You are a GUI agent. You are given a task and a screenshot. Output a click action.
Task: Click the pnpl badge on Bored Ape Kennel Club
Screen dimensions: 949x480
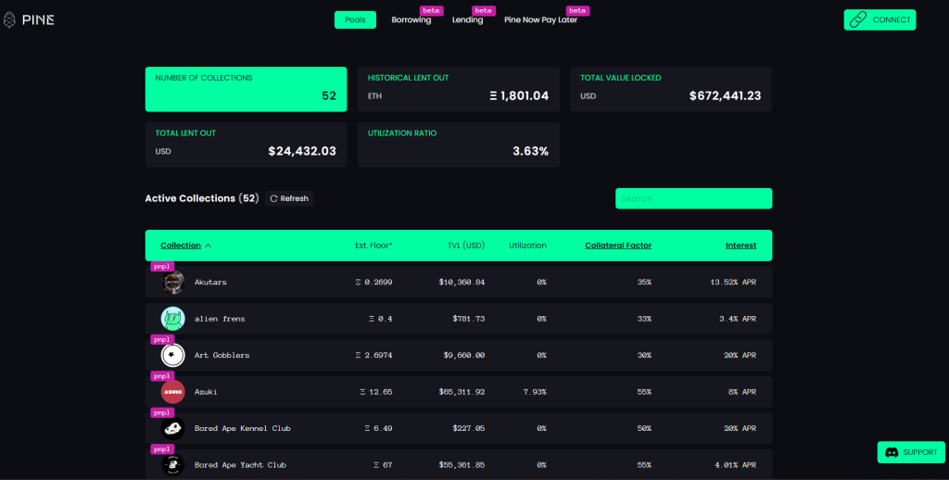(162, 412)
